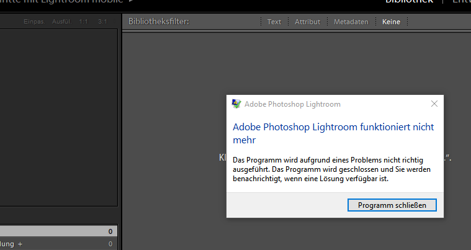The height and width of the screenshot is (250, 471).
Task: Close the Adobe Photoshop Lightroom error dialog
Action: click(434, 104)
